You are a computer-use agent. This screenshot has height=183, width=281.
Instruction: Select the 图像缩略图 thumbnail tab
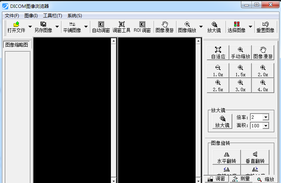pos(16,45)
